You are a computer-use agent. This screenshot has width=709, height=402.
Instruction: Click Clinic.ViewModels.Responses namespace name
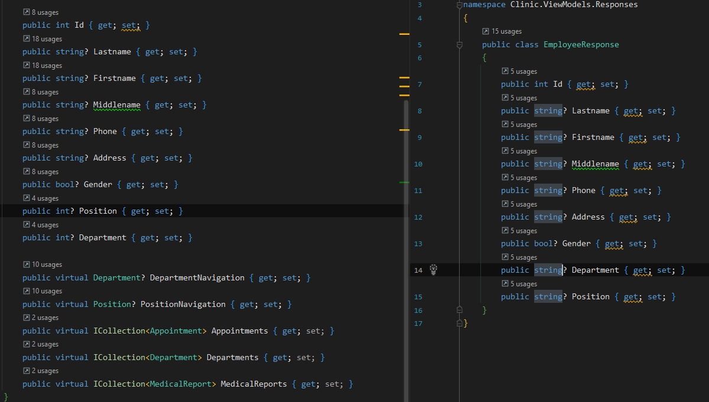pos(574,5)
